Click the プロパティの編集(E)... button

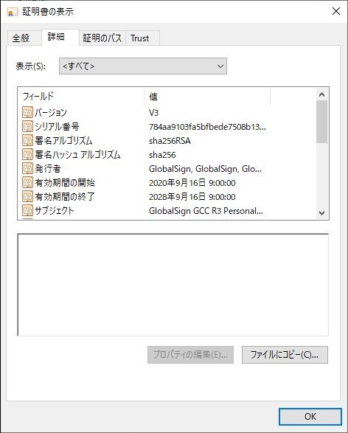190,355
